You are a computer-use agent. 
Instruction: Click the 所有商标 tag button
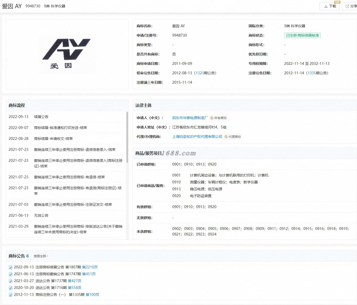click(x=219, y=118)
